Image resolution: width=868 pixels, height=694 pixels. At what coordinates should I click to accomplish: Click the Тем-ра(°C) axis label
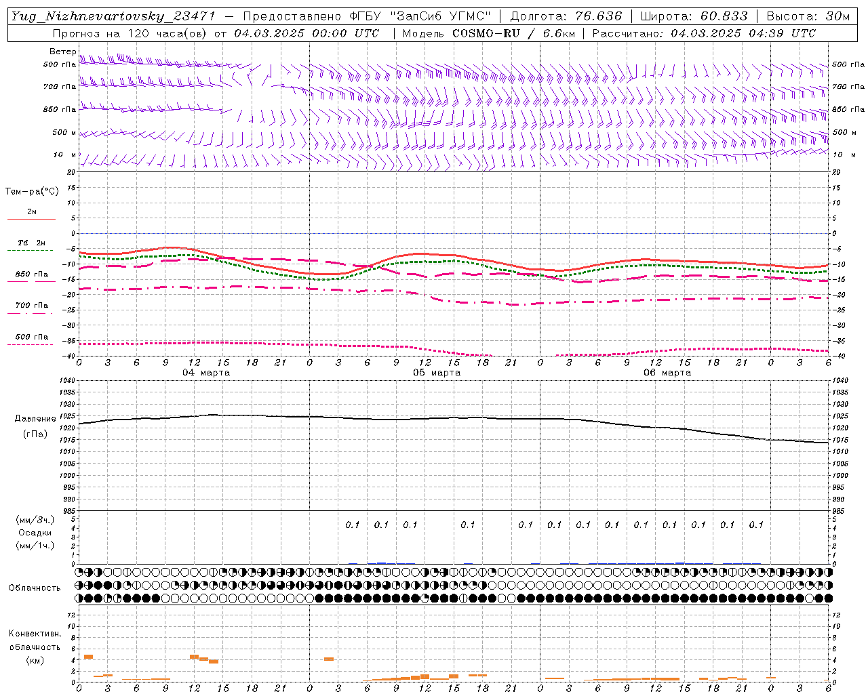coord(32,192)
